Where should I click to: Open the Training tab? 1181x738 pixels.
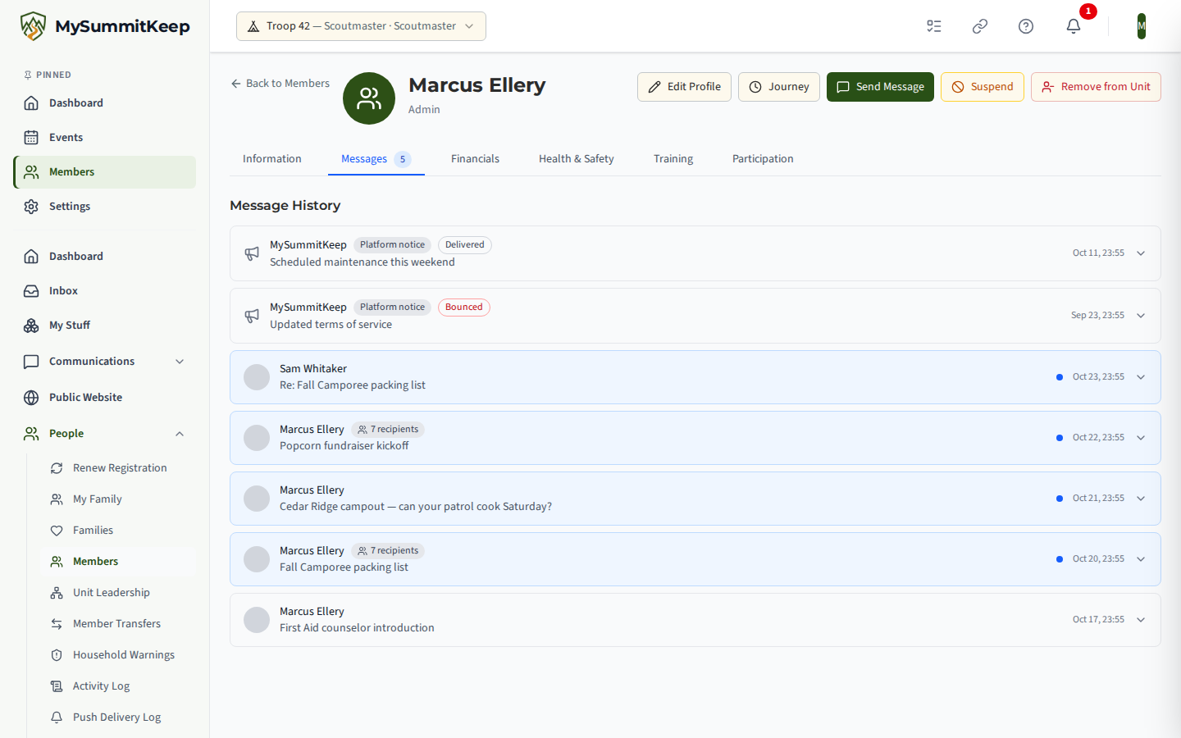click(673, 159)
